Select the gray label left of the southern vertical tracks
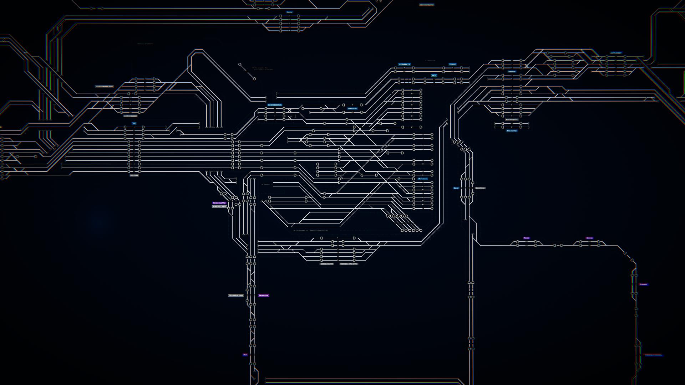The height and width of the screenshot is (385, 685). pos(236,296)
